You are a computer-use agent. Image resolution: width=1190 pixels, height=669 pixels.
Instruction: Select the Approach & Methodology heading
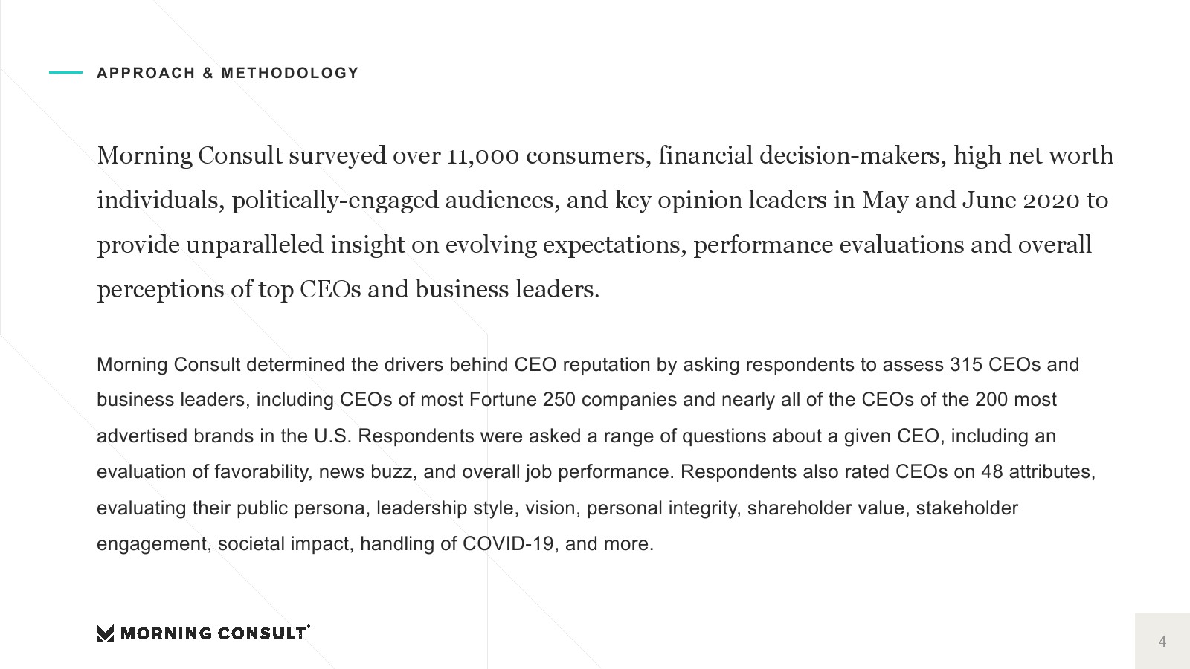pyautogui.click(x=228, y=73)
